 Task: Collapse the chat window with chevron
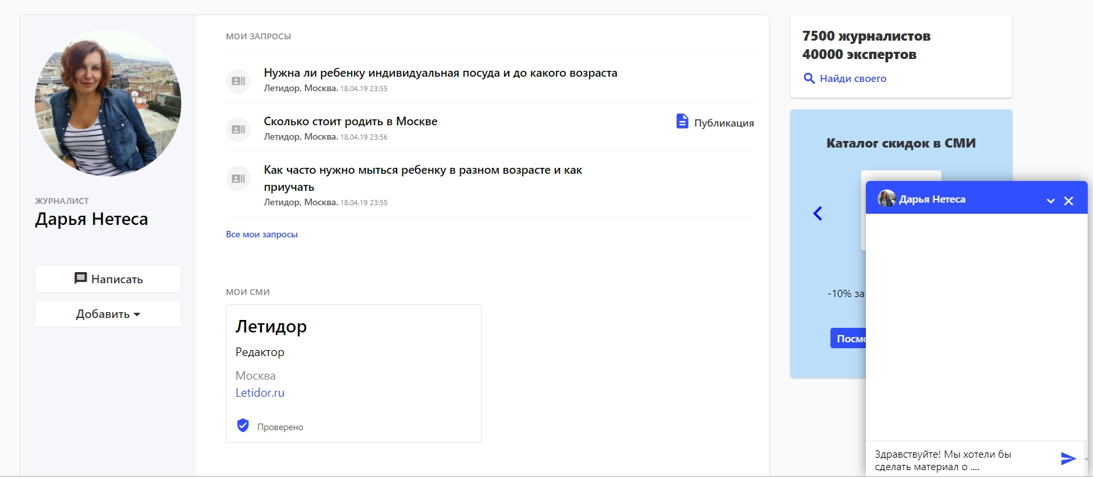click(x=1050, y=201)
